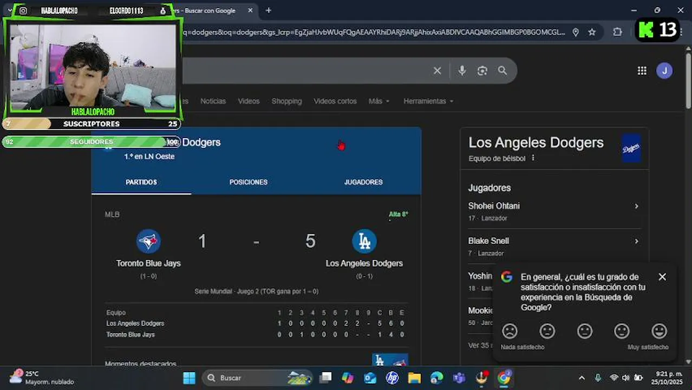692x390 pixels.
Task: Open Task View on the taskbar
Action: [x=325, y=378]
